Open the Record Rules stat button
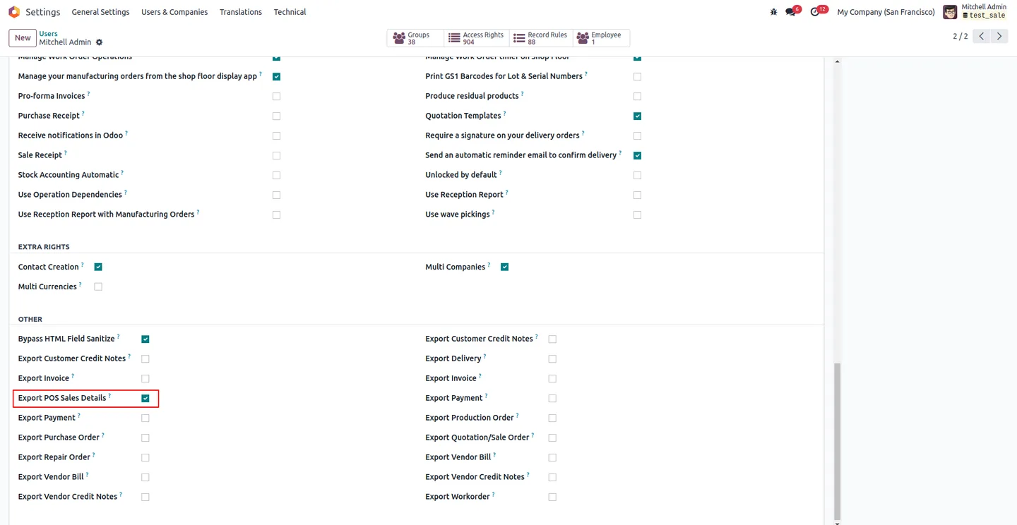 pyautogui.click(x=540, y=38)
